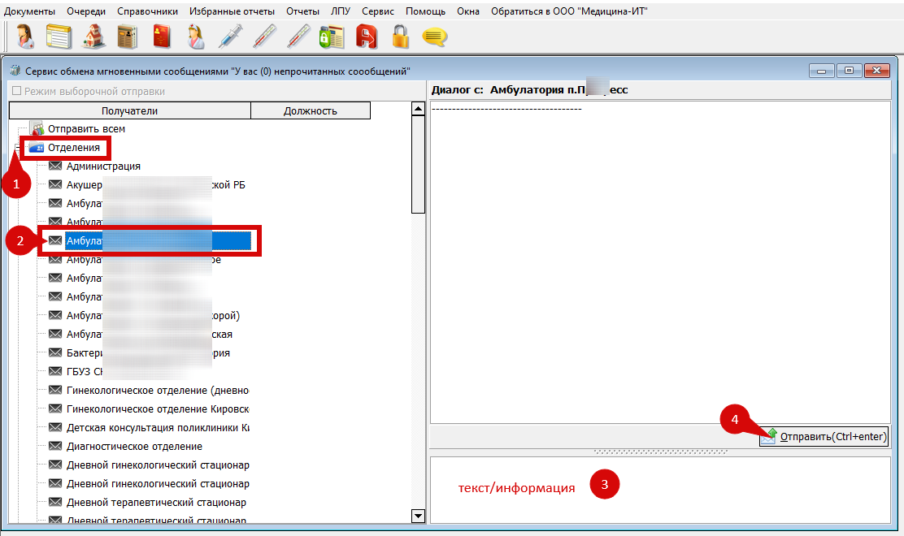Click into the message text input field
Screen dimensions: 904x536
[x=660, y=490]
